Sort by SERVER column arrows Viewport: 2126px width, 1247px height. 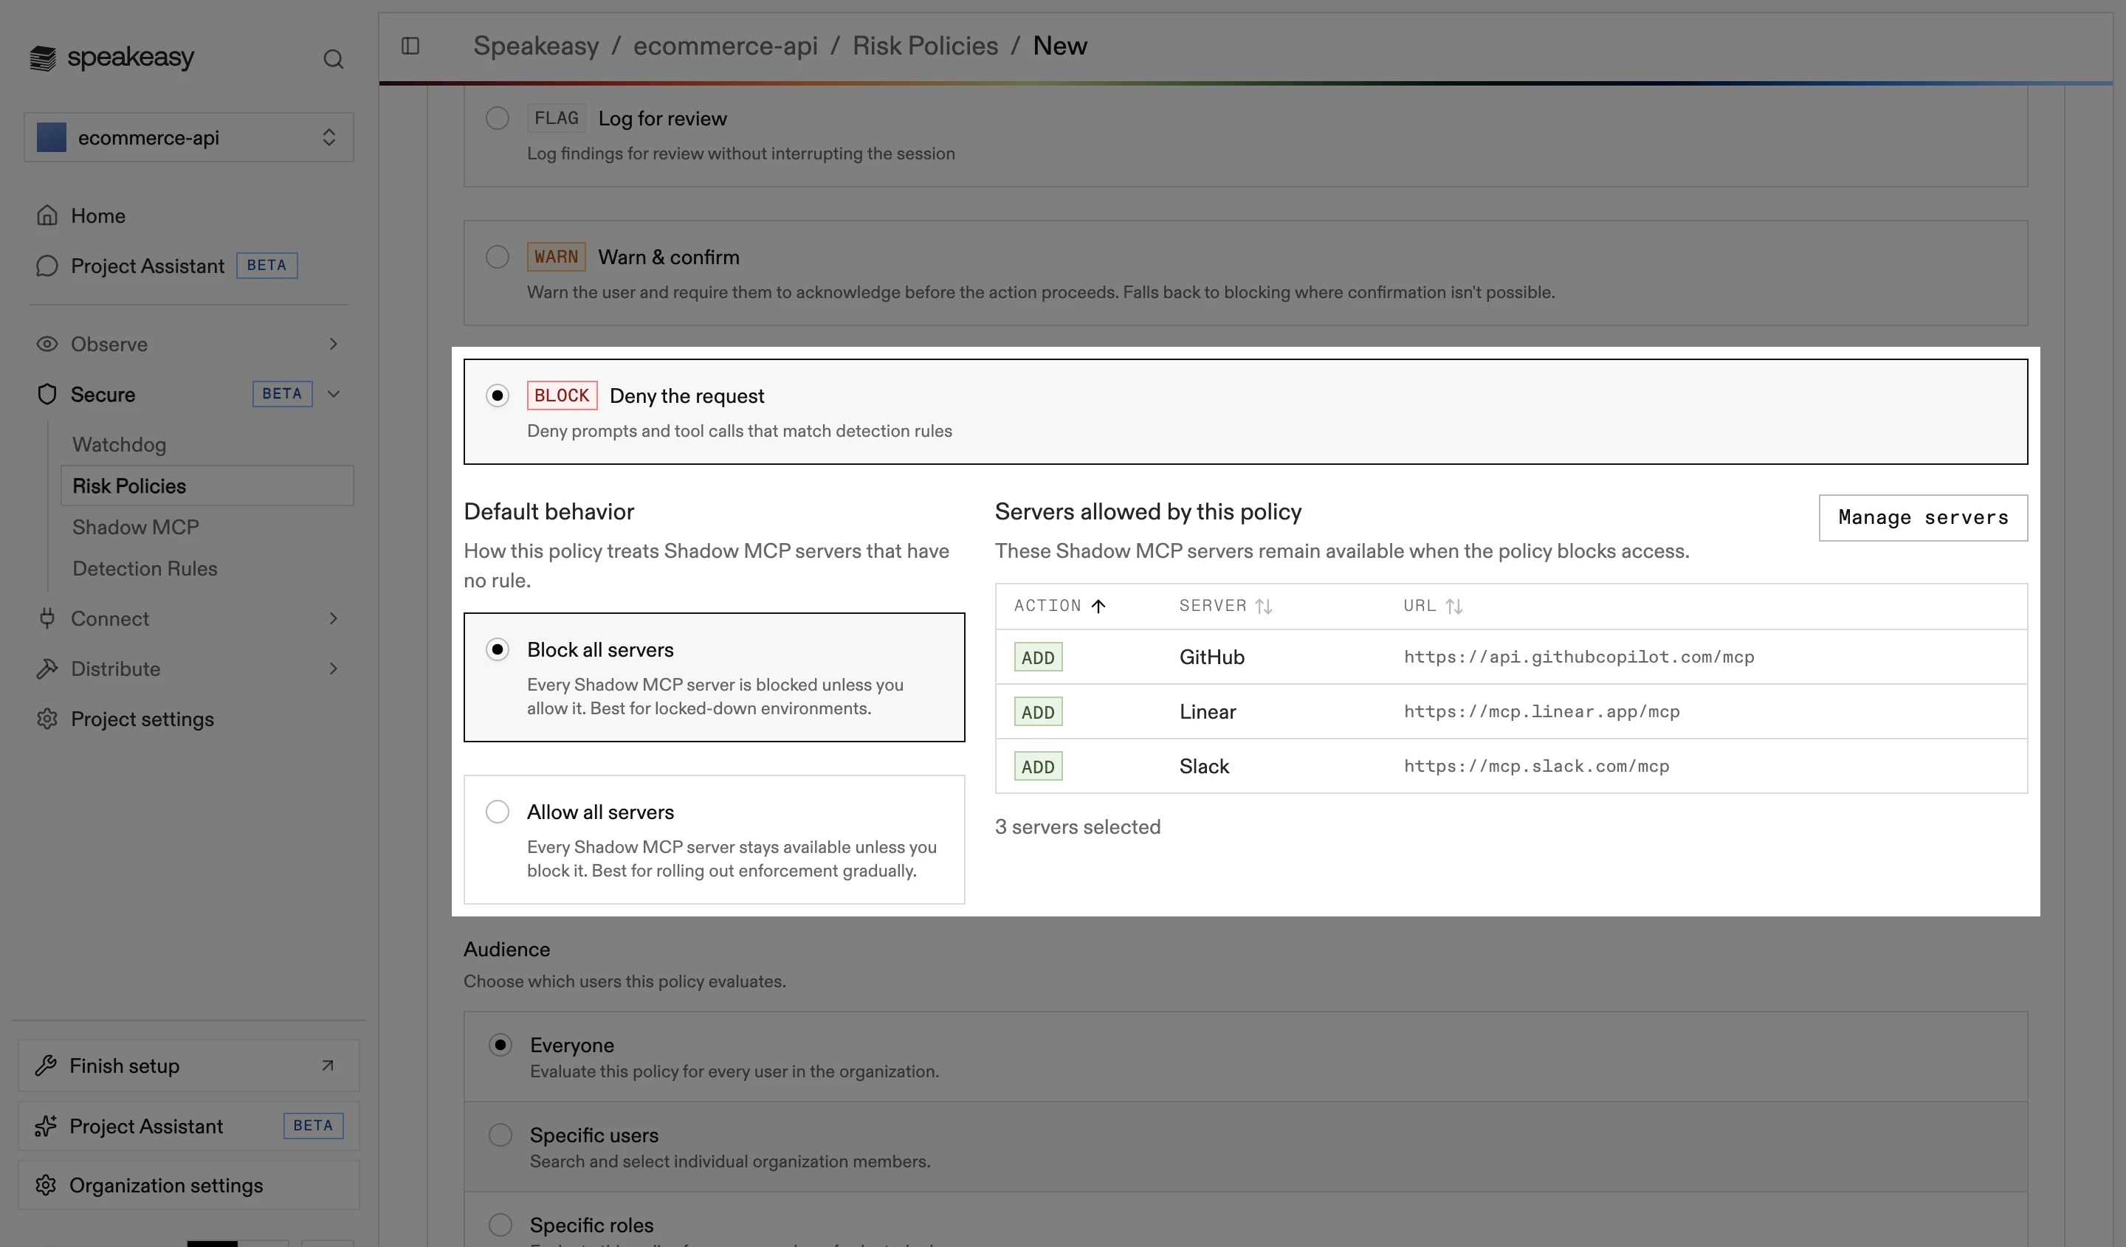point(1264,607)
